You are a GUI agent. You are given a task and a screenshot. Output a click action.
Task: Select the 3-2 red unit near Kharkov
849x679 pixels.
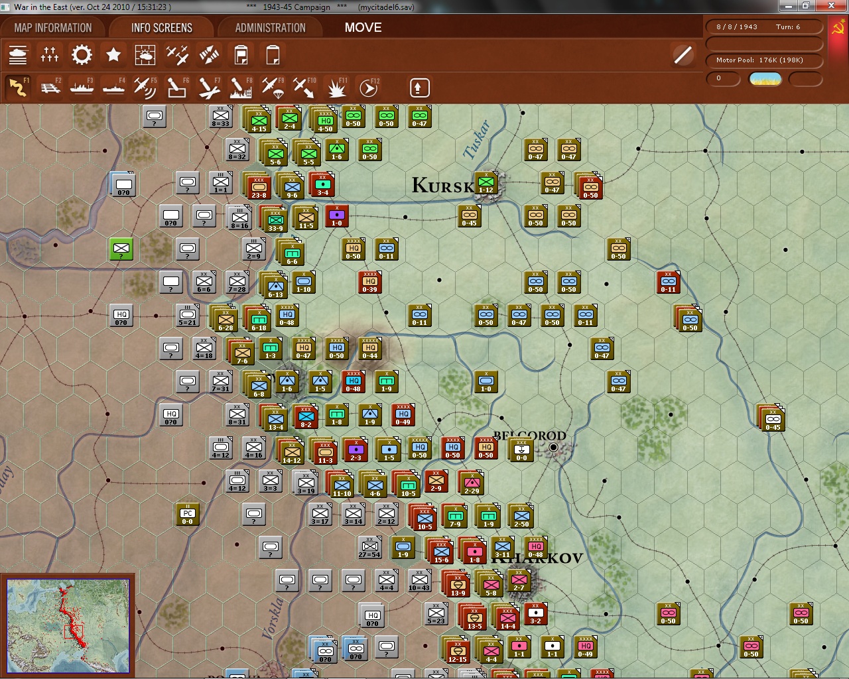point(535,613)
